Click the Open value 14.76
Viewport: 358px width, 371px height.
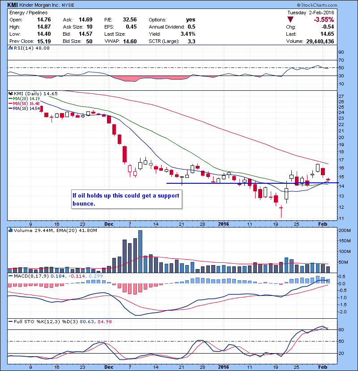coord(44,20)
